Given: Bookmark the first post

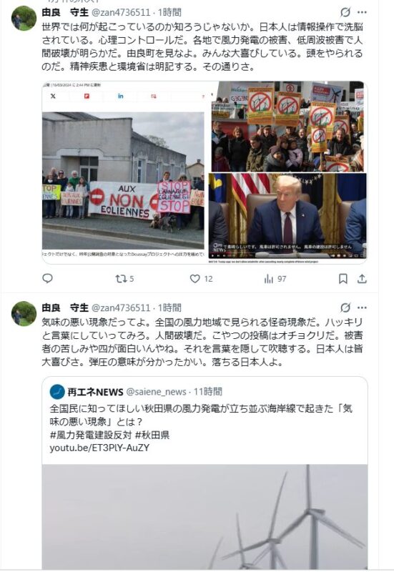Looking at the screenshot, I should pos(343,279).
